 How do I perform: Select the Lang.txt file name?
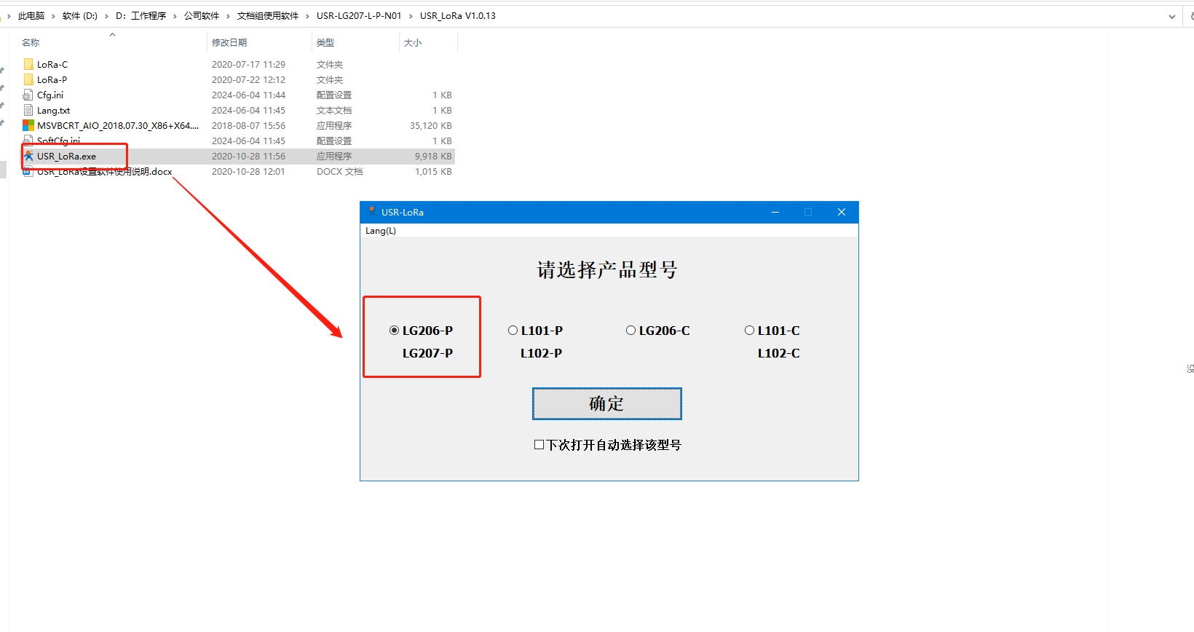point(54,111)
